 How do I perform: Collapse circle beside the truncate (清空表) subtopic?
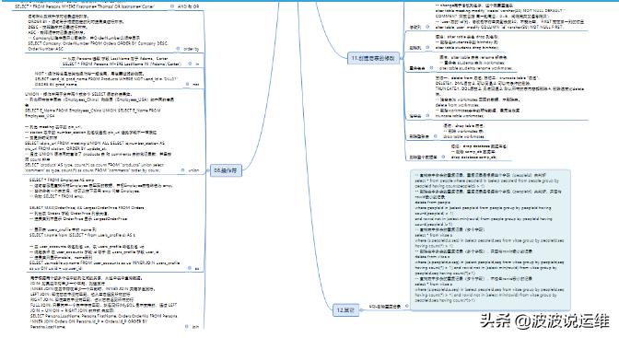tap(426, 116)
